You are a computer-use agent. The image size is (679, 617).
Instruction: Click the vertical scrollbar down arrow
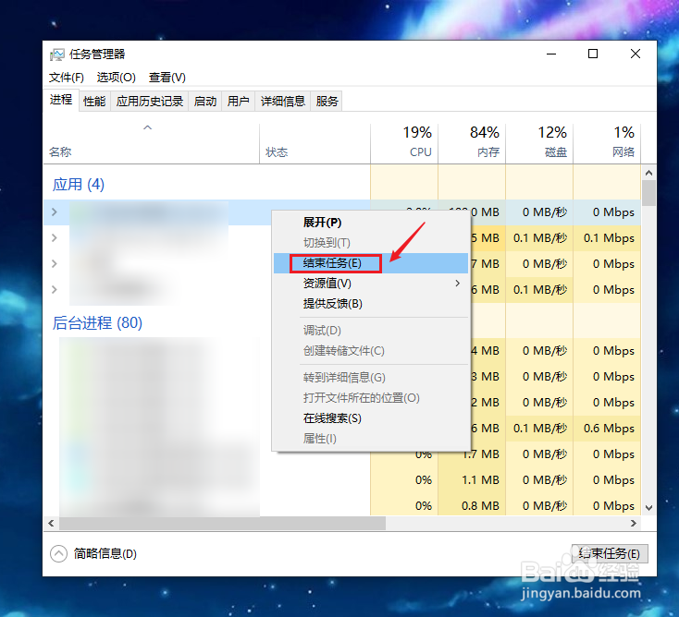click(x=648, y=508)
